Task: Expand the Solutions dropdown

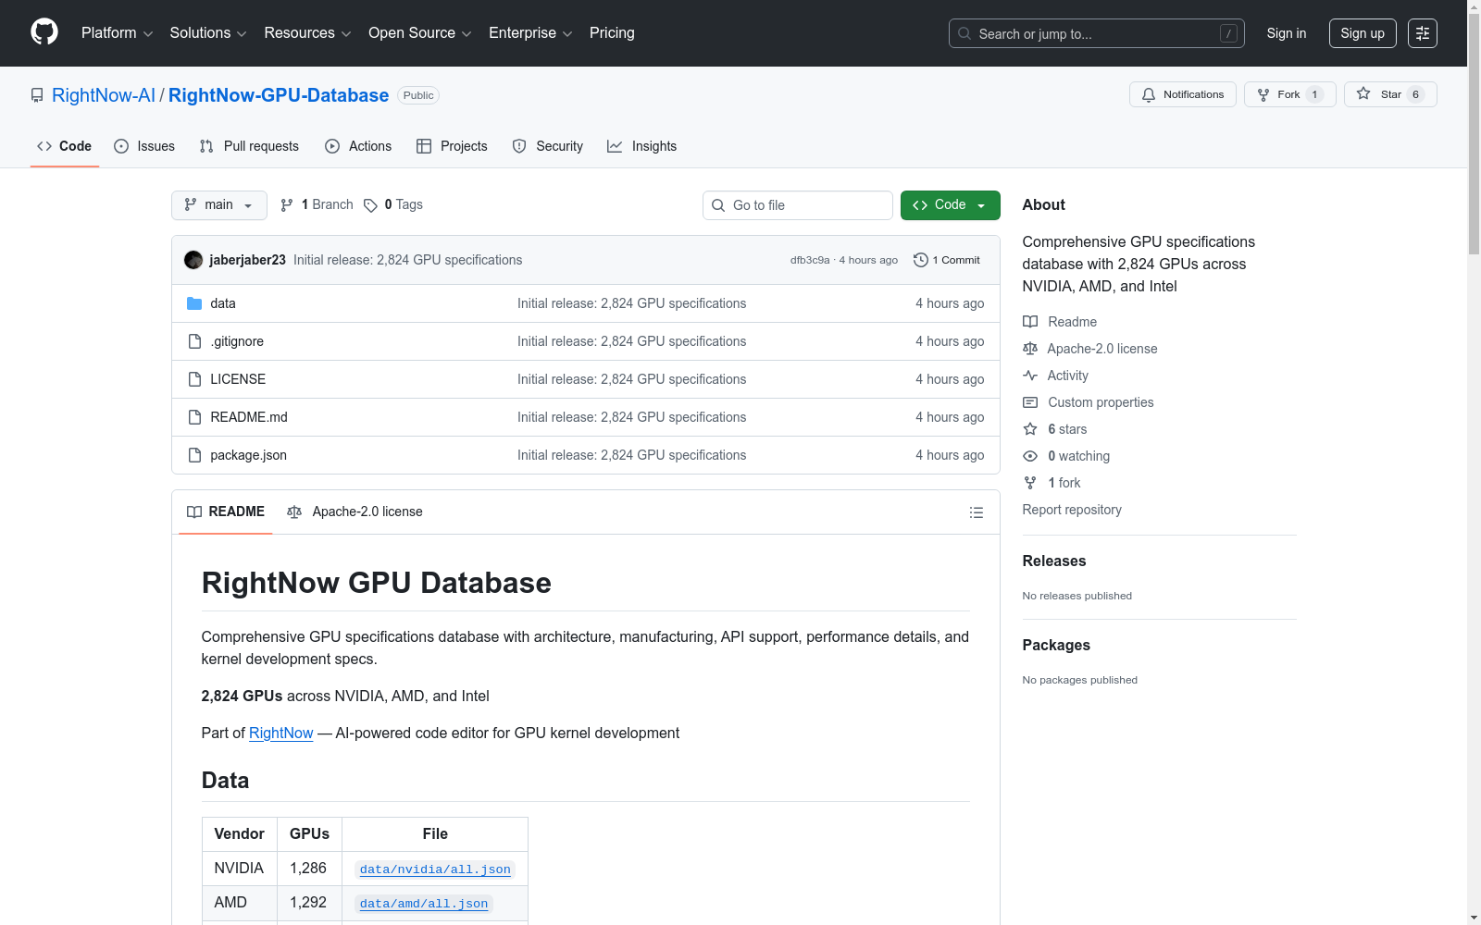Action: coord(208,33)
